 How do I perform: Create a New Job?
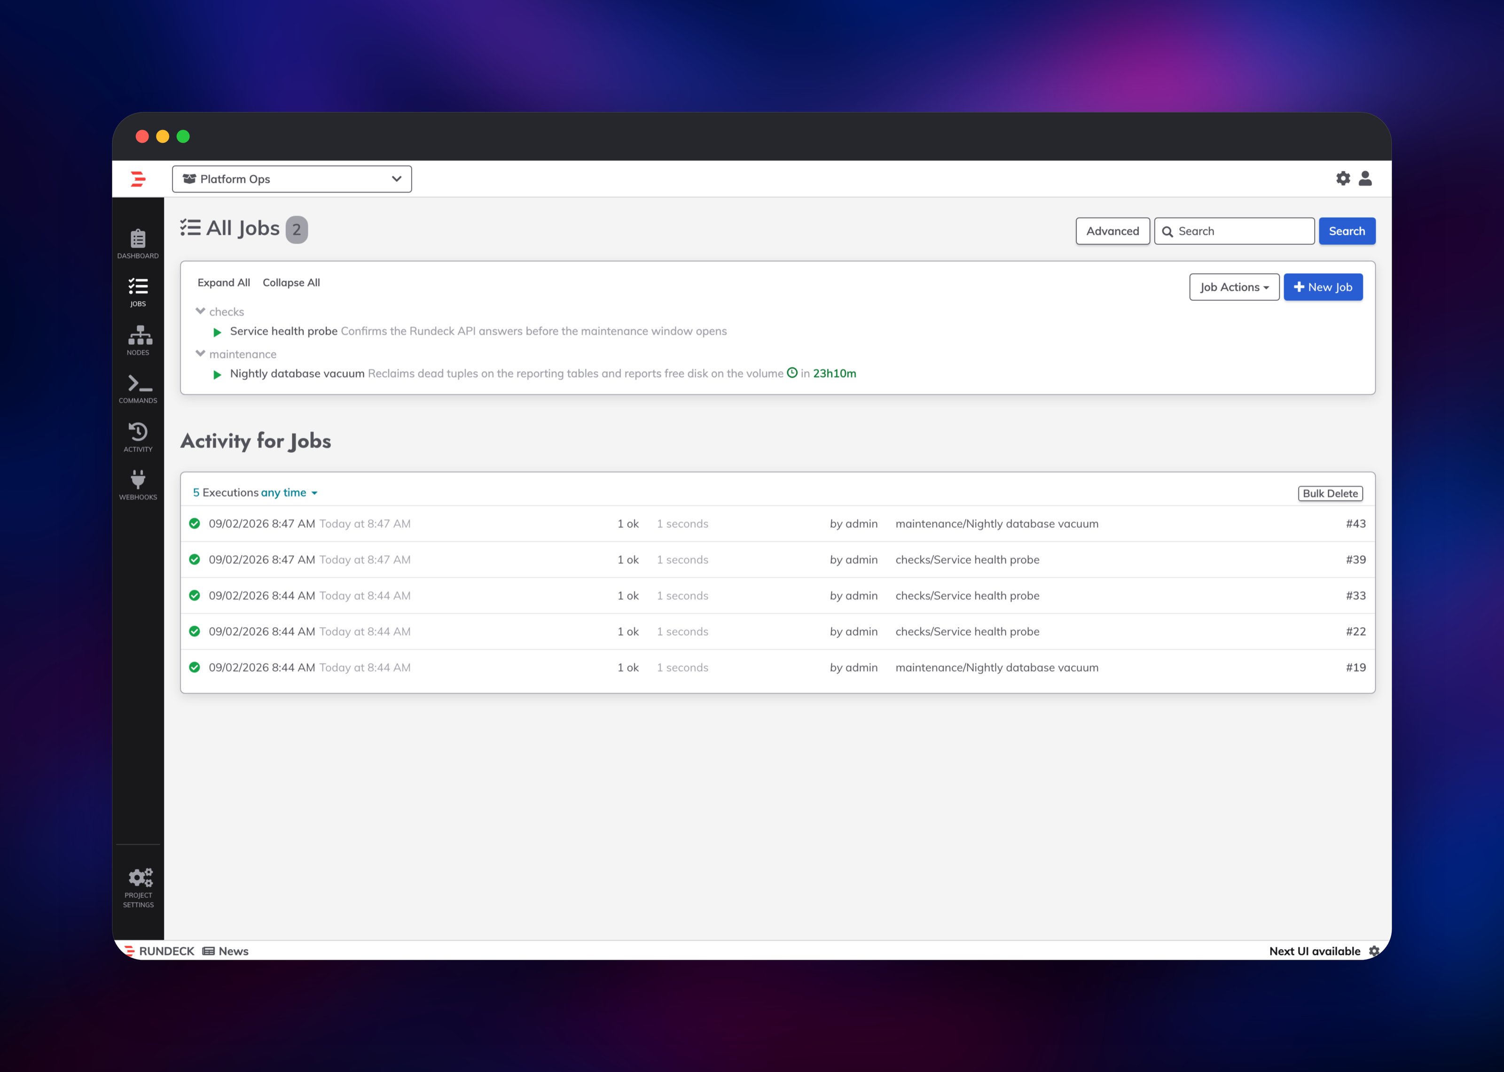pyautogui.click(x=1323, y=287)
